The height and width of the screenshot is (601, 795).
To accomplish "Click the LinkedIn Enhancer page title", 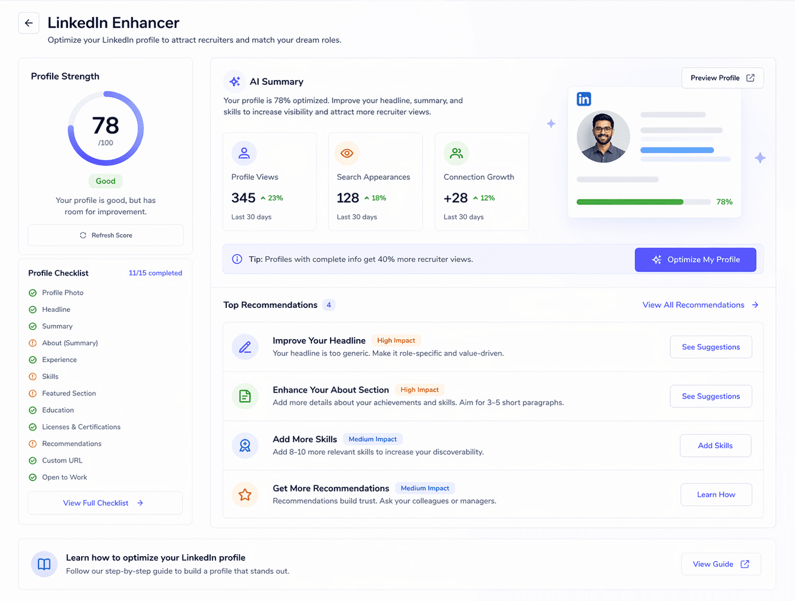I will [113, 23].
